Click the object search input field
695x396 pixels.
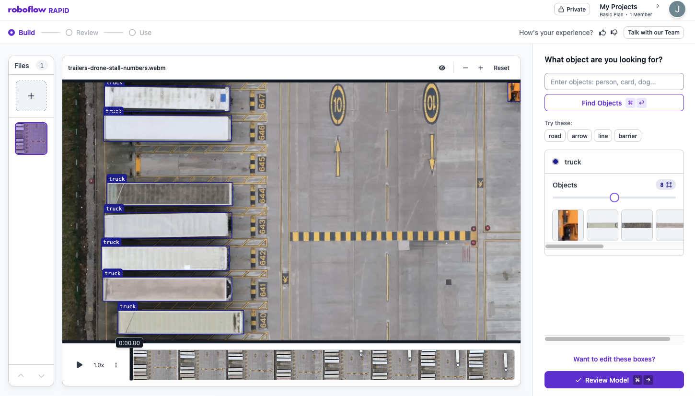click(614, 82)
